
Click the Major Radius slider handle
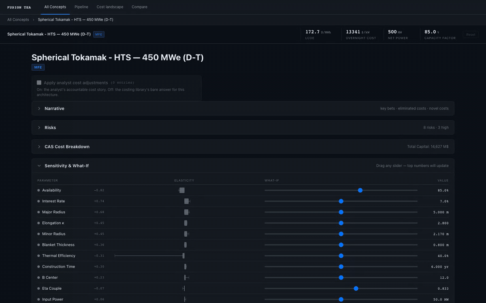(341, 212)
